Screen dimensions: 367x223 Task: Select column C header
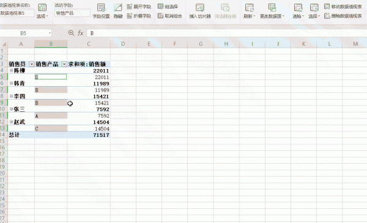(x=89, y=44)
